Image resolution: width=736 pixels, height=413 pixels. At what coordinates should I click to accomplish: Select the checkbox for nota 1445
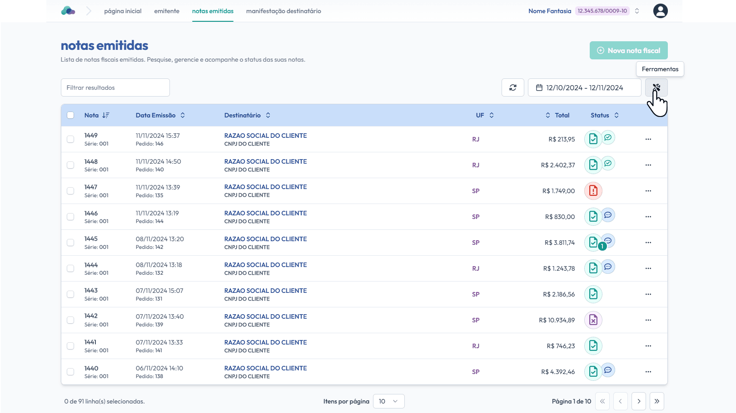coord(70,243)
